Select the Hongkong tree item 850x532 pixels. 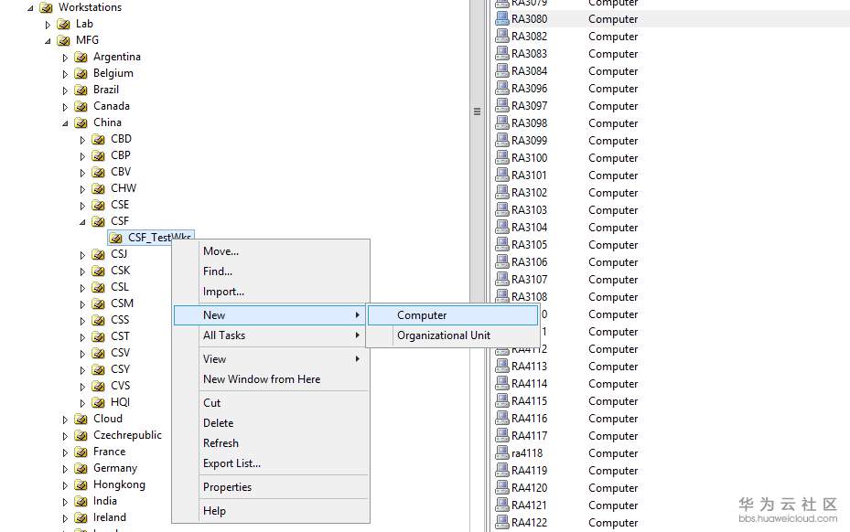click(x=119, y=484)
